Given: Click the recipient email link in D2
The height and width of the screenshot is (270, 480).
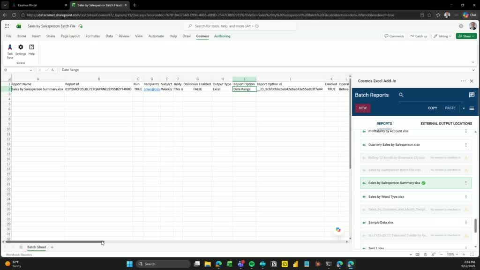Looking at the screenshot, I should [152, 89].
